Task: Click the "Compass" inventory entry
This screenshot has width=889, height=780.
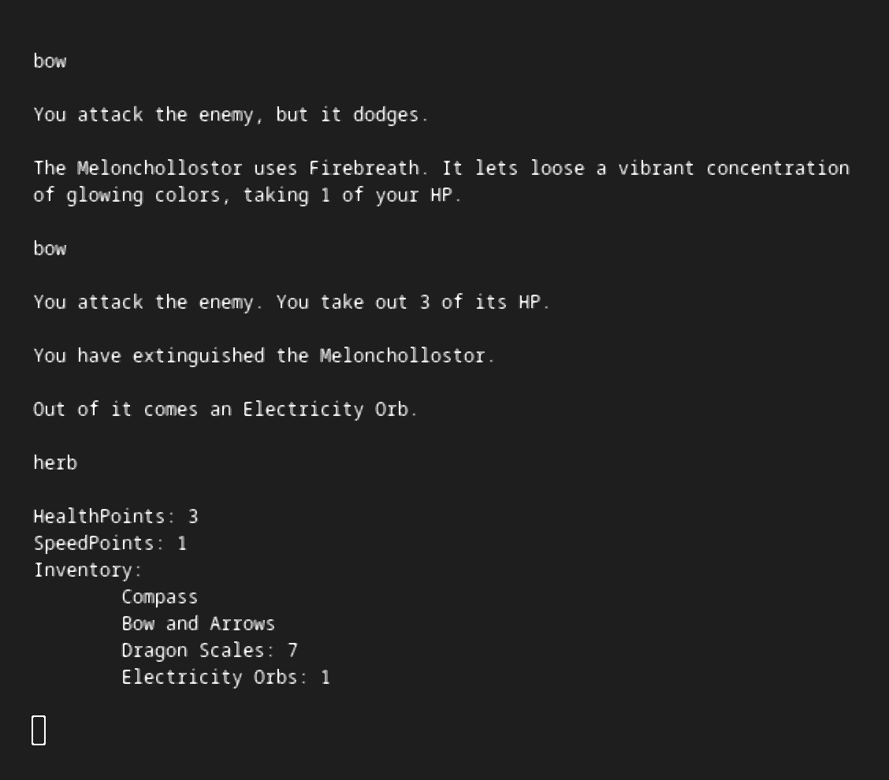Action: (x=159, y=597)
